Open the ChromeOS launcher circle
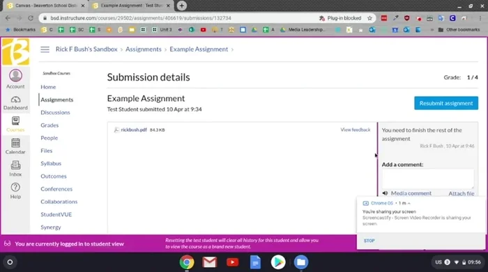 (x=10, y=262)
